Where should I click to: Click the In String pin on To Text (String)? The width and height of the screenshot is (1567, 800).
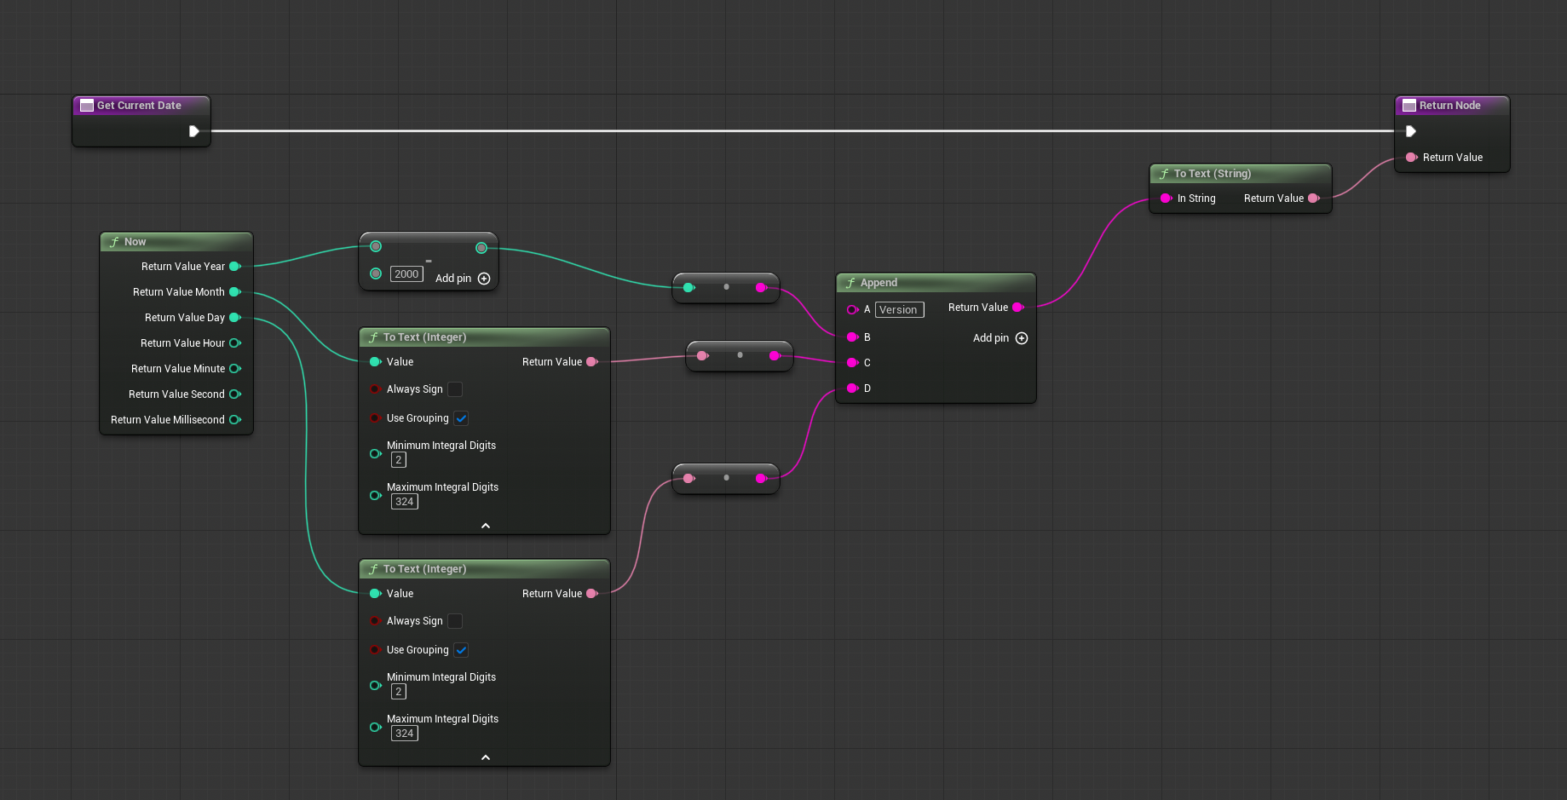point(1167,199)
